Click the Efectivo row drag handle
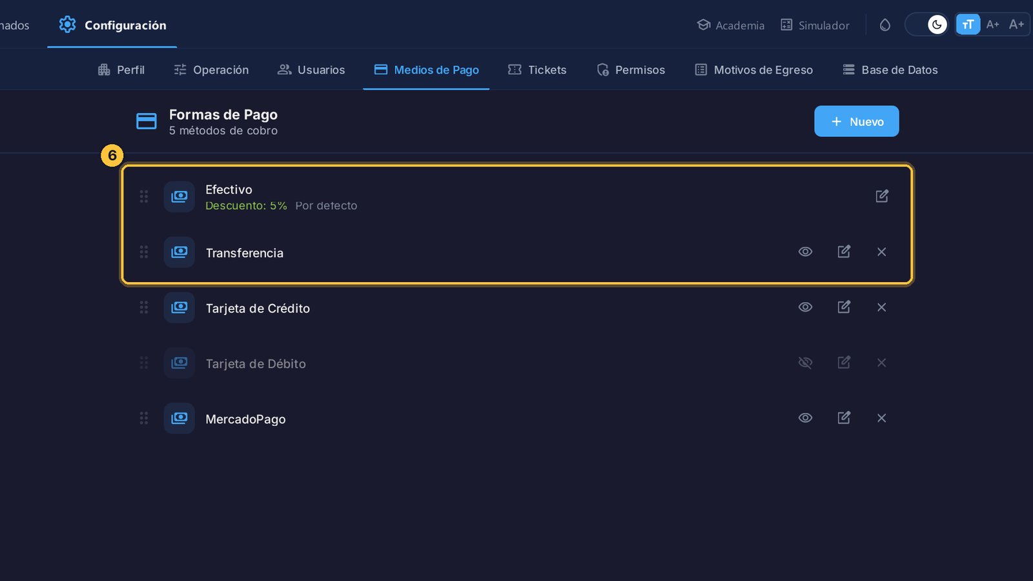Viewport: 1033px width, 581px height. [144, 196]
